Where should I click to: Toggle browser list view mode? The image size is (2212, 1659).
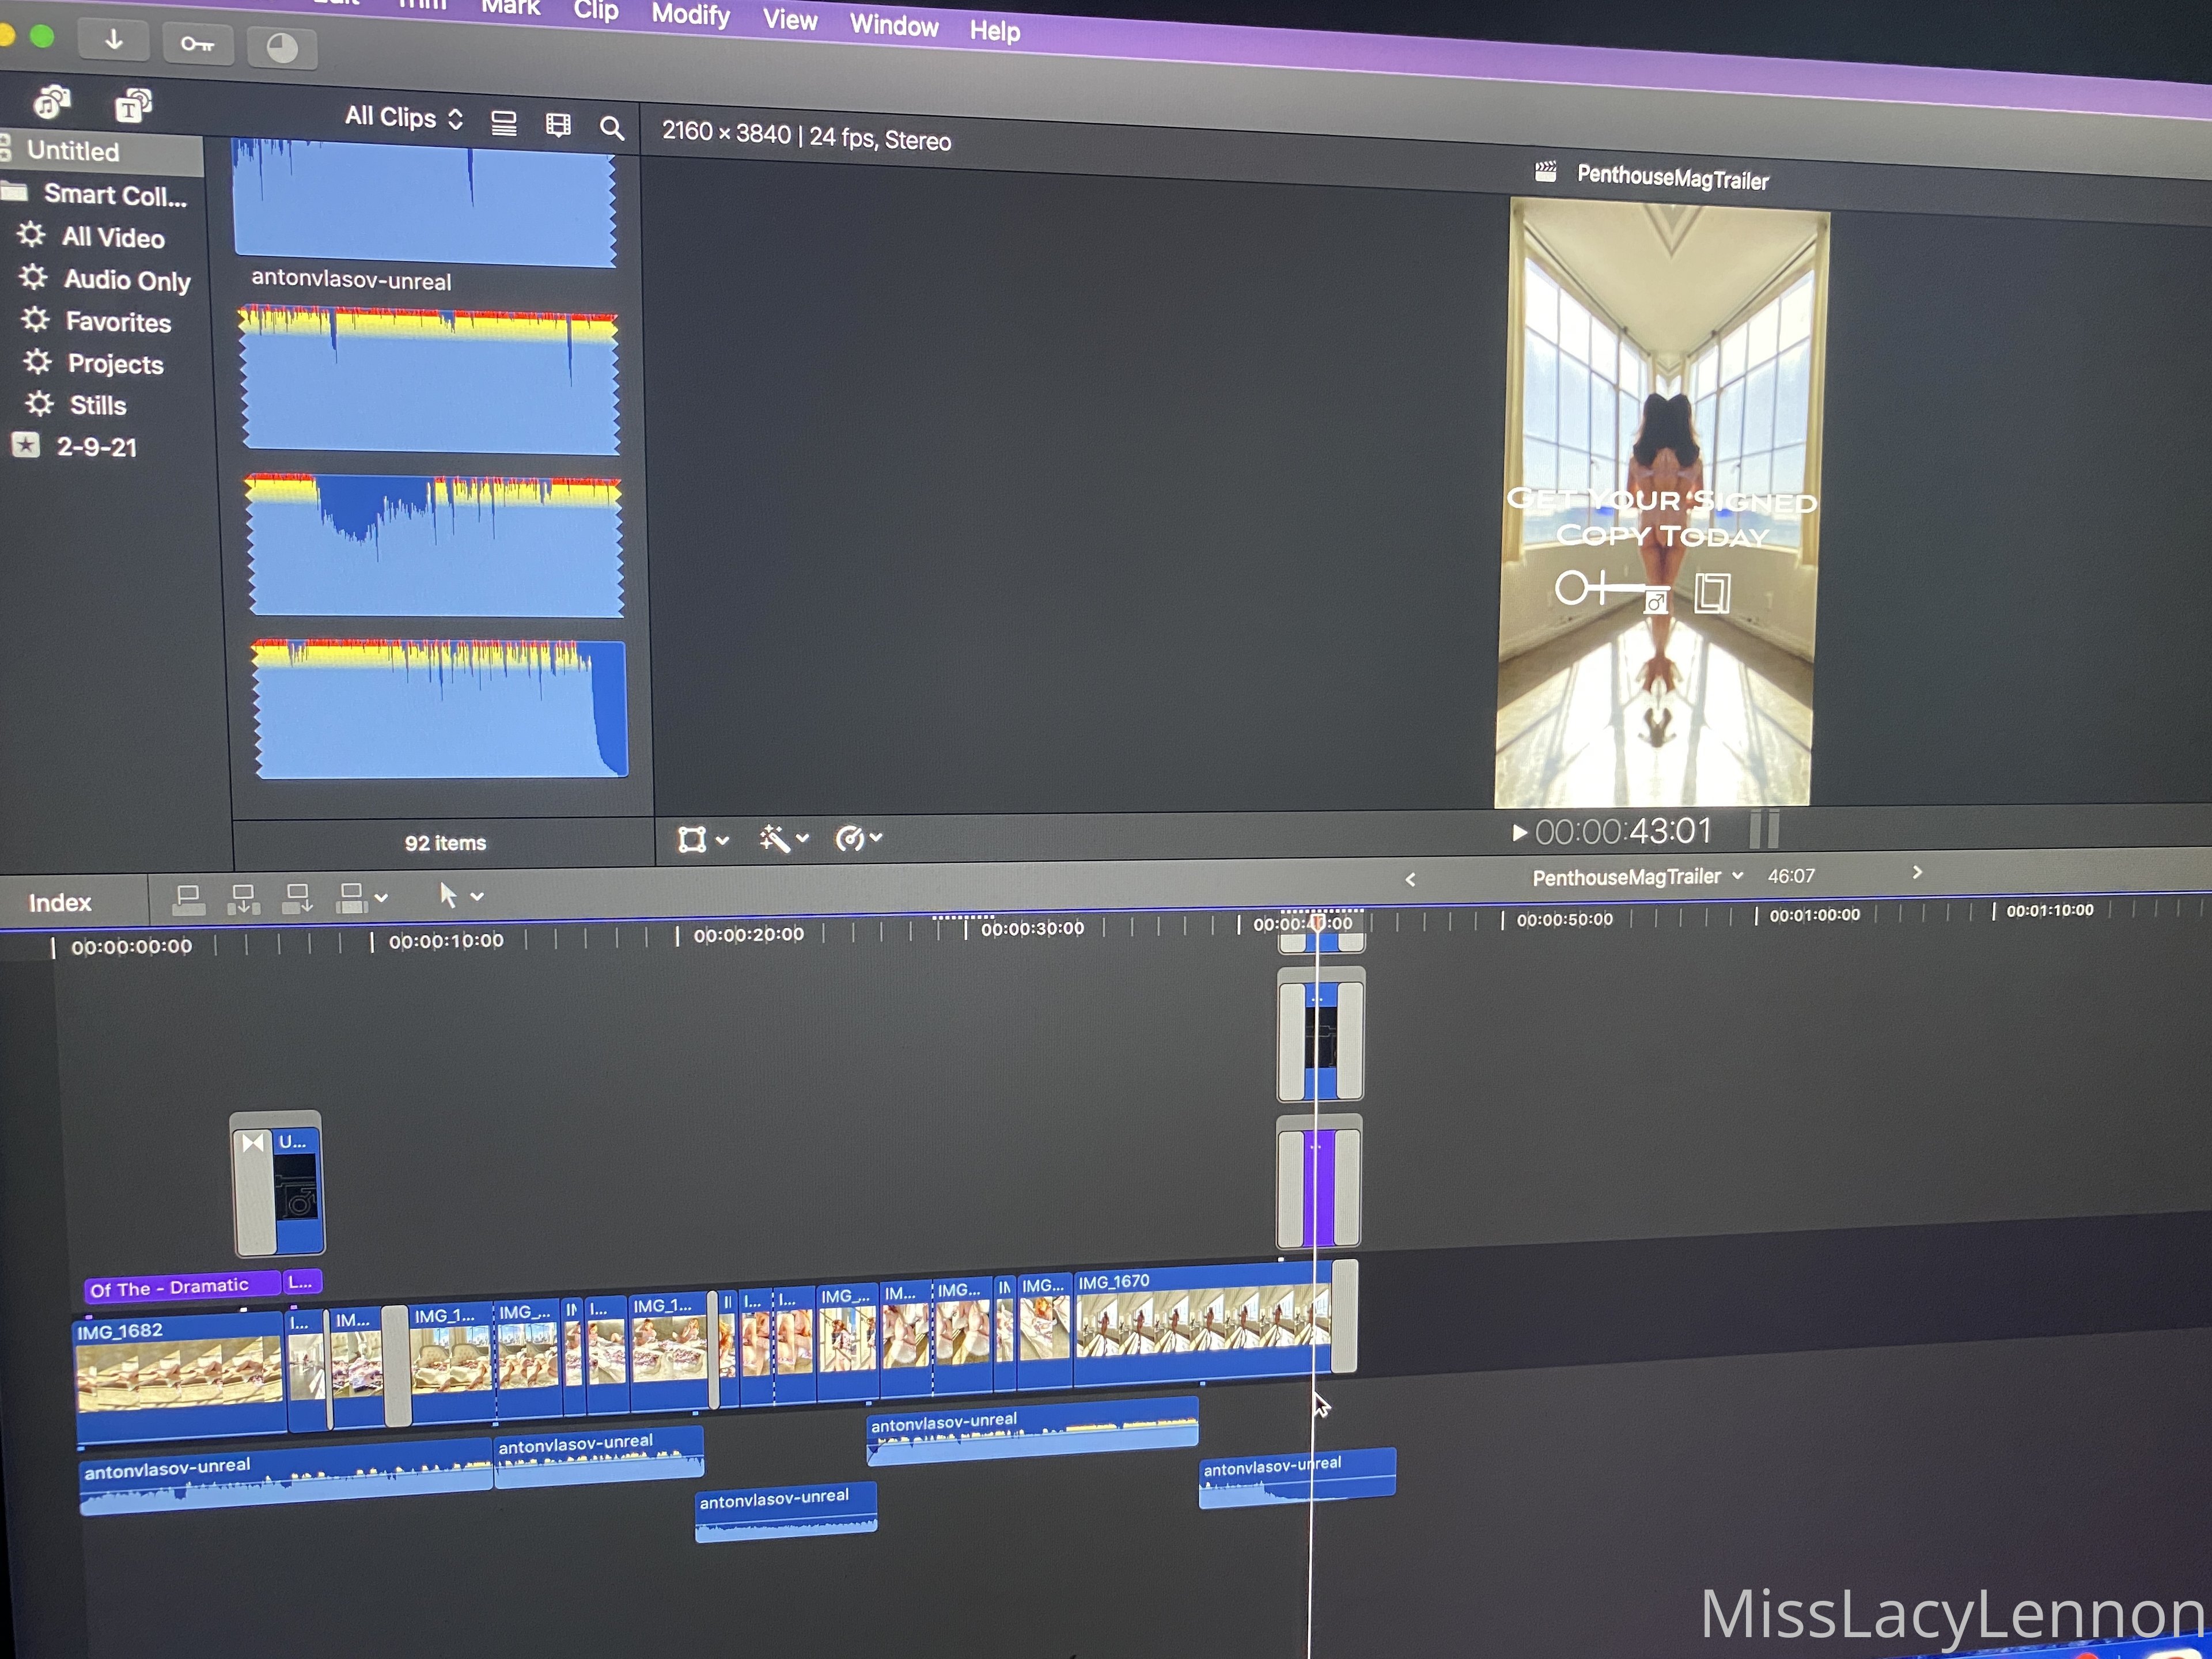(504, 123)
